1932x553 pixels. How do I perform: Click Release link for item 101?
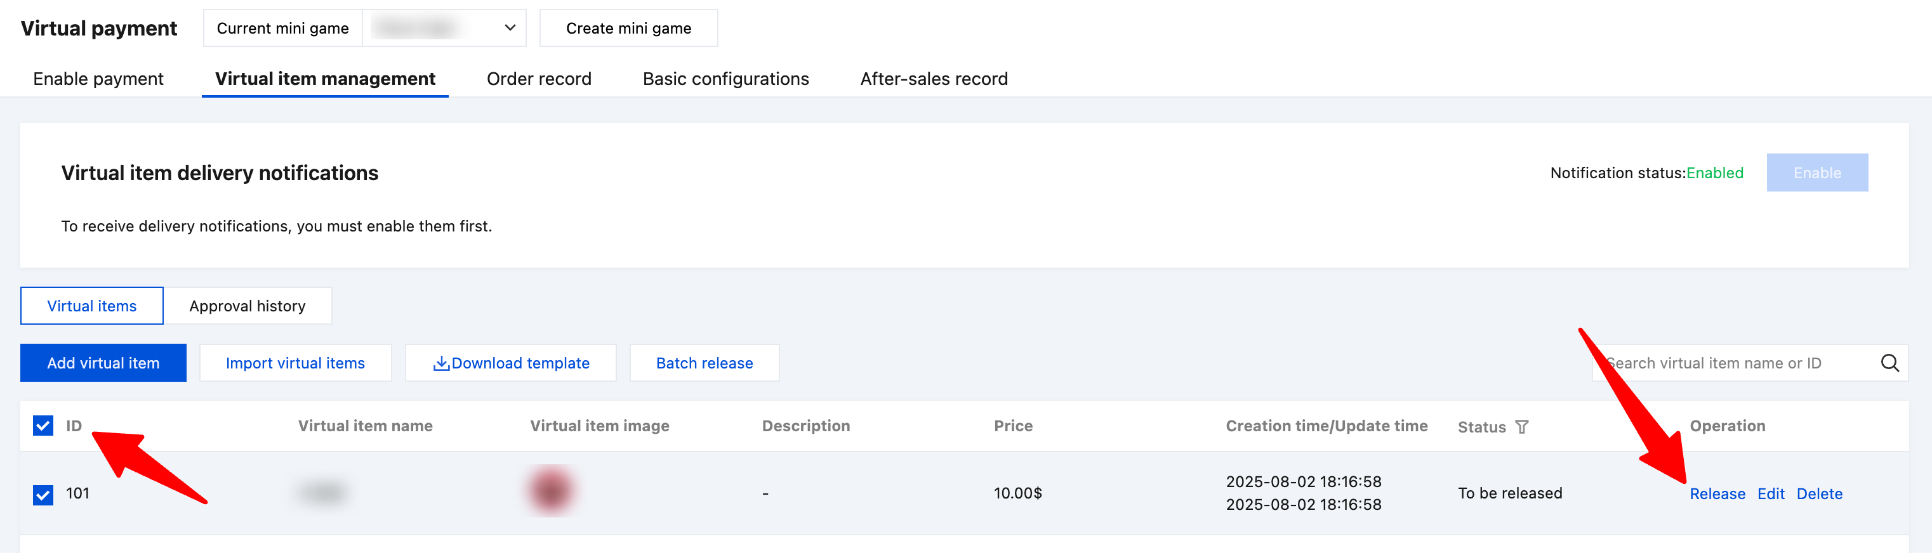tap(1717, 494)
